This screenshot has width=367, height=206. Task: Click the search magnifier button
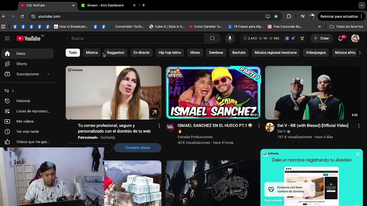212,38
